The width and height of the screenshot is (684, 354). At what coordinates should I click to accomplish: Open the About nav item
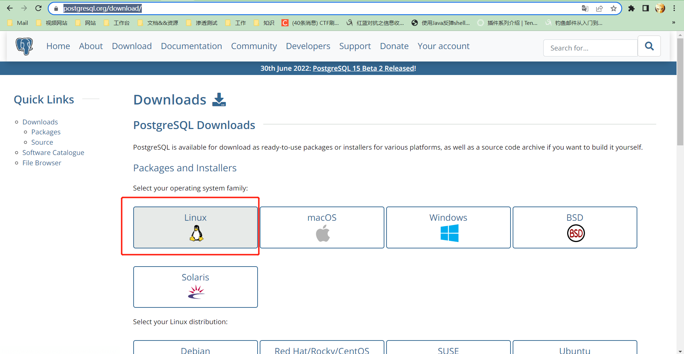91,46
